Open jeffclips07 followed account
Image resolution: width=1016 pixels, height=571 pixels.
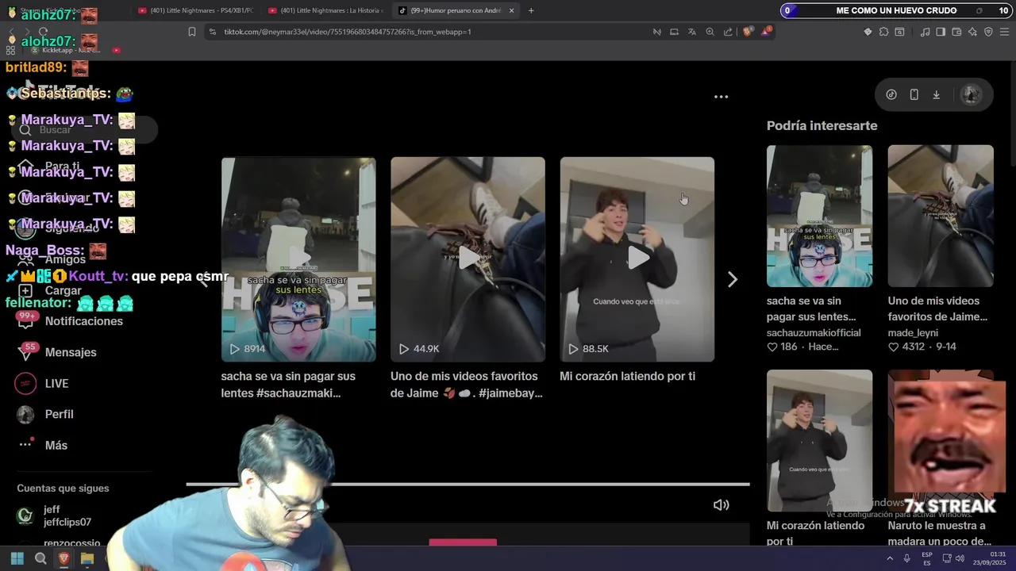pyautogui.click(x=54, y=515)
